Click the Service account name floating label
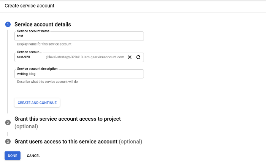Screen dimensions: 266x162 pyautogui.click(x=33, y=31)
